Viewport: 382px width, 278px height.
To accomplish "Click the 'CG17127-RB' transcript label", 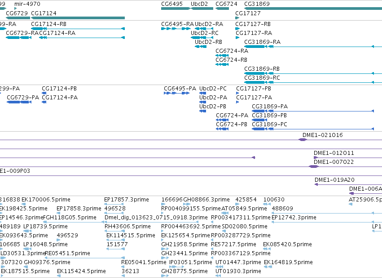I will tap(253, 24).
